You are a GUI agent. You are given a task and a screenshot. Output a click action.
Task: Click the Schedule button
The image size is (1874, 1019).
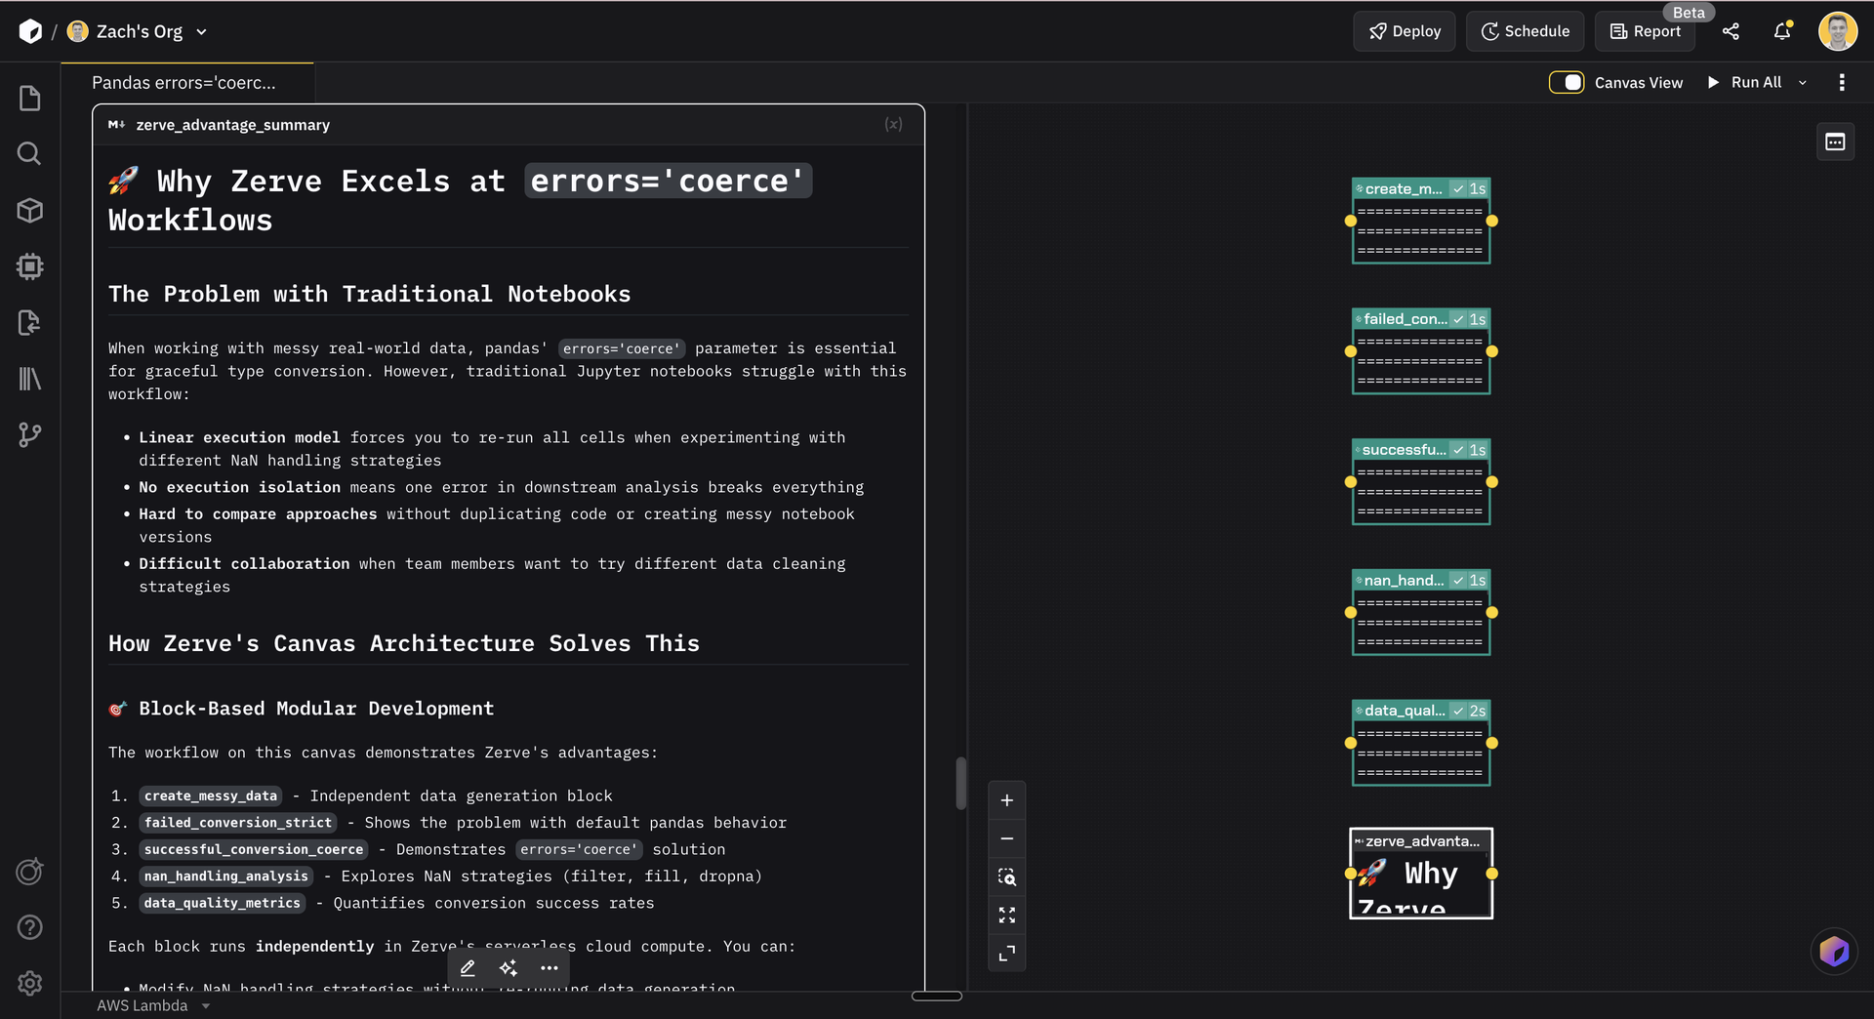click(1525, 31)
